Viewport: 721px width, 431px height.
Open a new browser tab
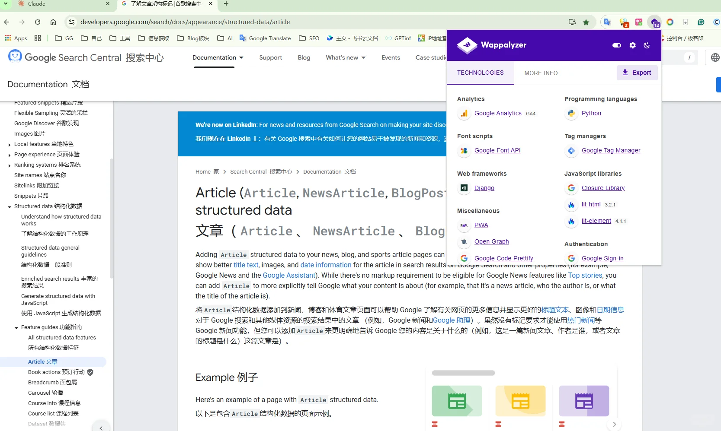click(226, 4)
